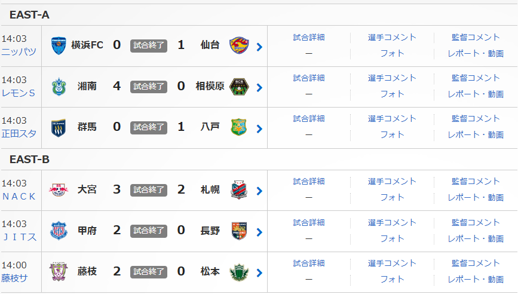Viewport: 518px width, 294px height.
Task: Click the Kofu team crest
Action: [x=59, y=230]
